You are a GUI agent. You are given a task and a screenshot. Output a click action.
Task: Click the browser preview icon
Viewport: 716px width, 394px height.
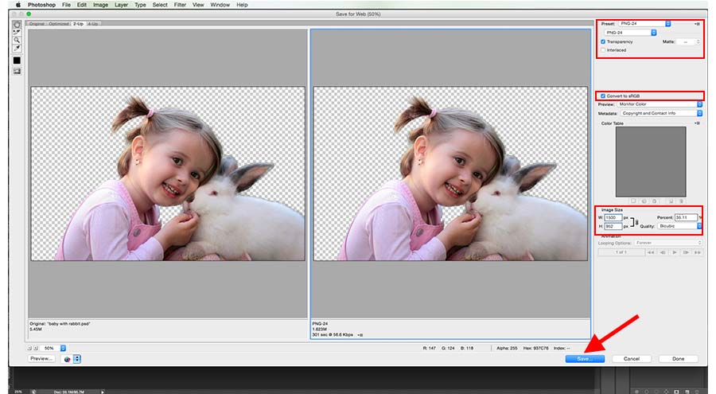click(67, 359)
